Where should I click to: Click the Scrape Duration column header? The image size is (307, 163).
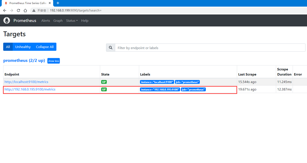(284, 72)
